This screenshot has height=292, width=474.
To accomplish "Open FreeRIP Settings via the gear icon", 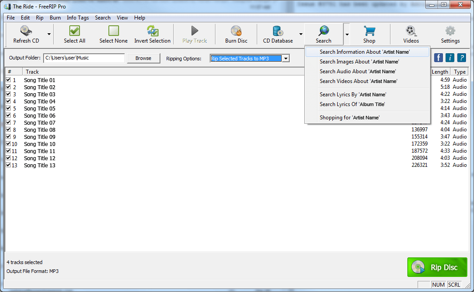I will coord(450,34).
